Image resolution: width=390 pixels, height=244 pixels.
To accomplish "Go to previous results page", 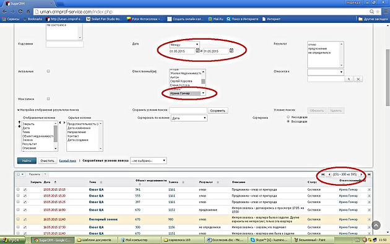I will [x=329, y=175].
